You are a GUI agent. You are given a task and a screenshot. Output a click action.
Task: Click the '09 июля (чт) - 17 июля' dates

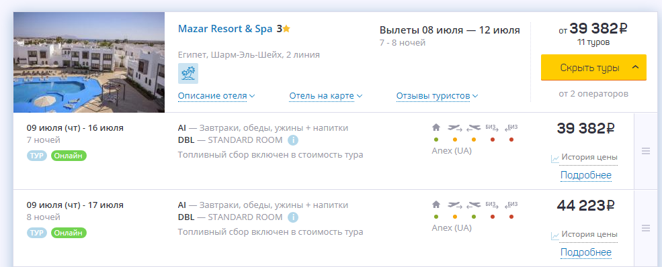click(x=75, y=205)
